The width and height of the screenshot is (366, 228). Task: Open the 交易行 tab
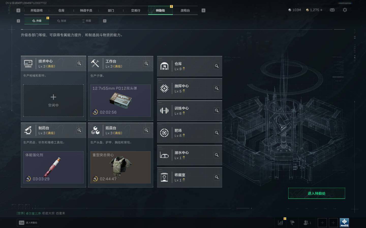tap(135, 10)
